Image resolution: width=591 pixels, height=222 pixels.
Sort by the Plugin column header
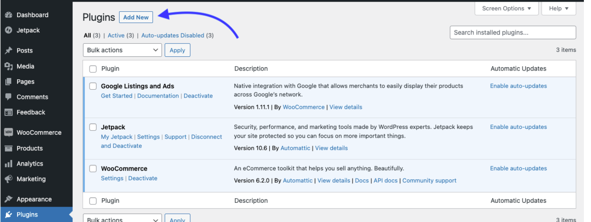click(x=110, y=69)
